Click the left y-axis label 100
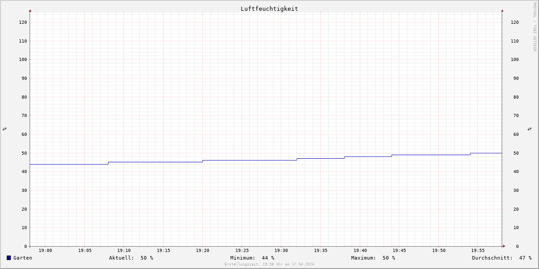This screenshot has height=269, width=539. click(x=23, y=60)
